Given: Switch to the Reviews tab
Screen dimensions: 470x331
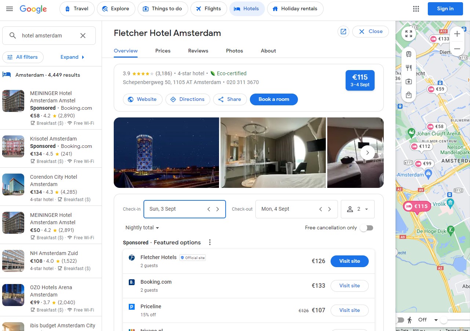Looking at the screenshot, I should [198, 51].
